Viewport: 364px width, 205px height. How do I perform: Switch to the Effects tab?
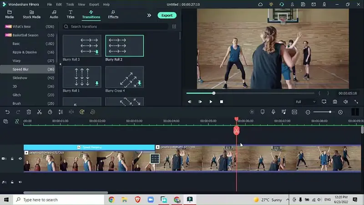pyautogui.click(x=113, y=15)
